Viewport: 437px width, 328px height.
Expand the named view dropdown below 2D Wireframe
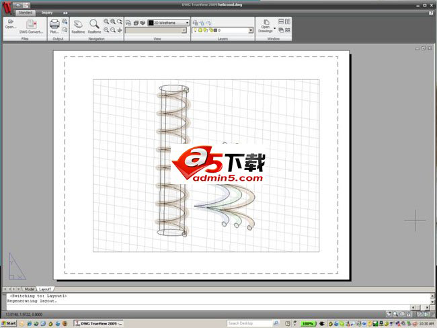tap(187, 30)
